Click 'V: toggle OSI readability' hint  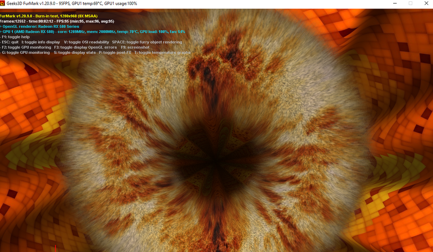(86, 42)
